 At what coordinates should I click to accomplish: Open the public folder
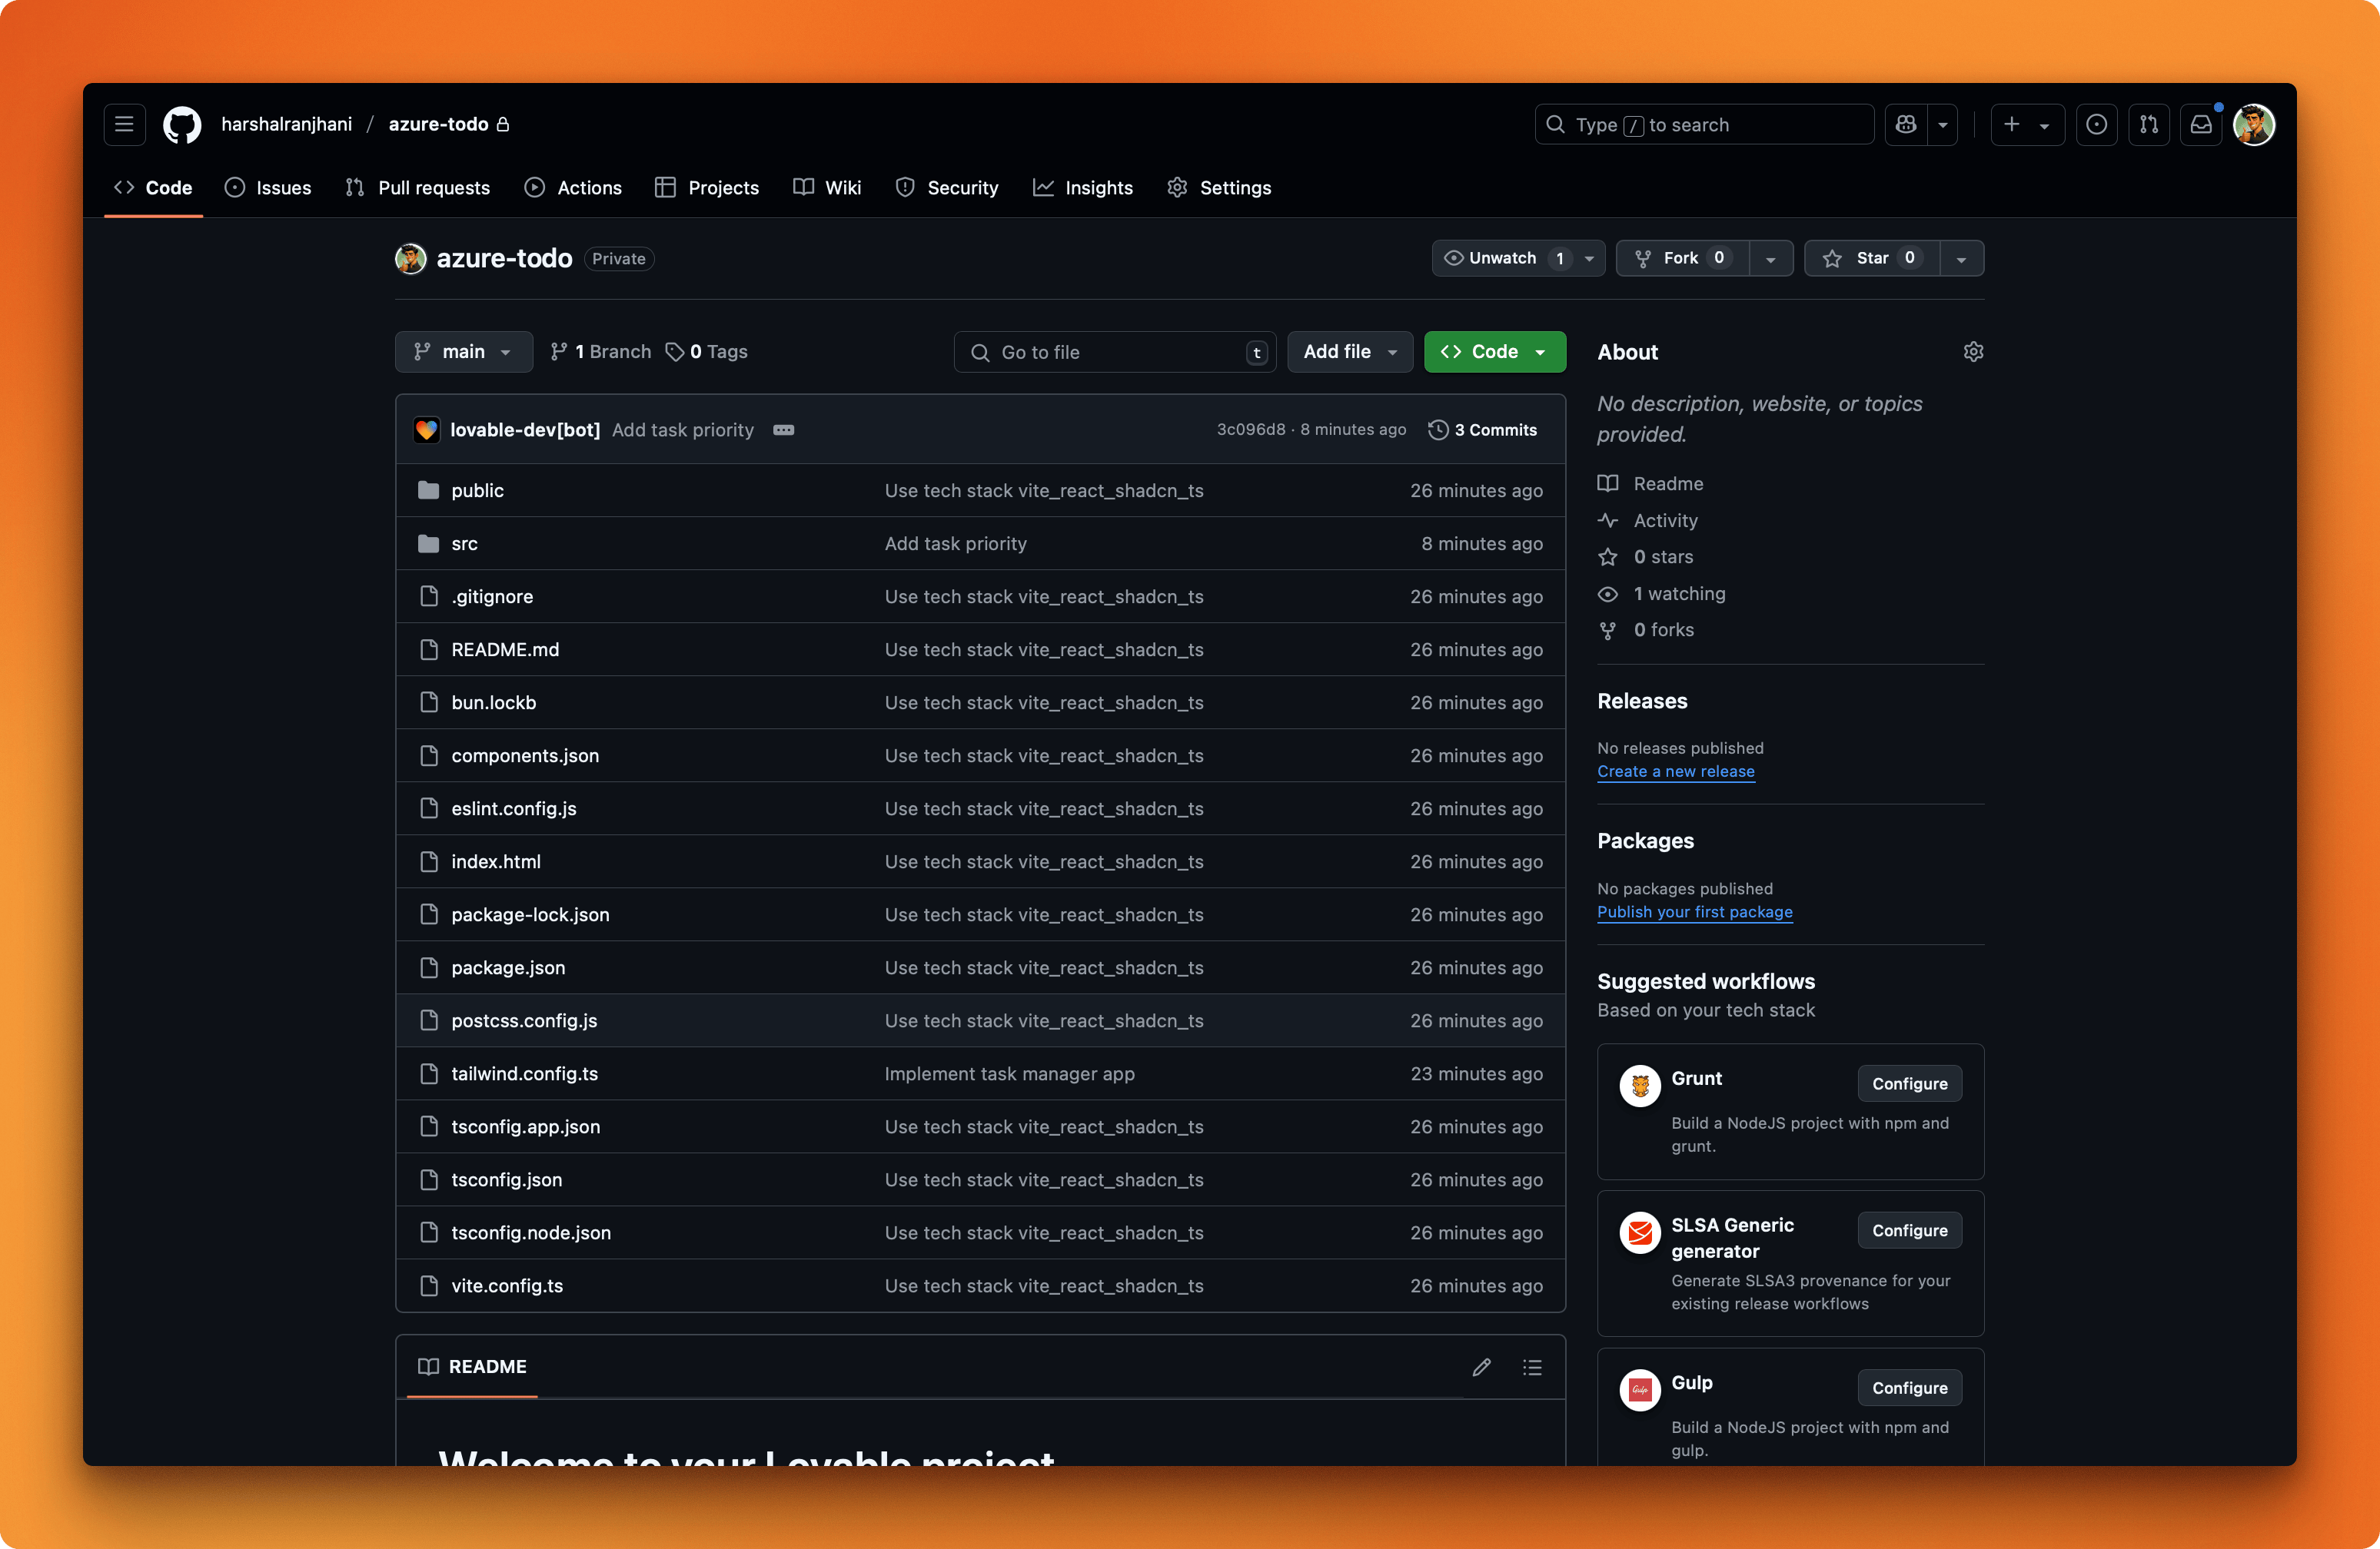(477, 491)
